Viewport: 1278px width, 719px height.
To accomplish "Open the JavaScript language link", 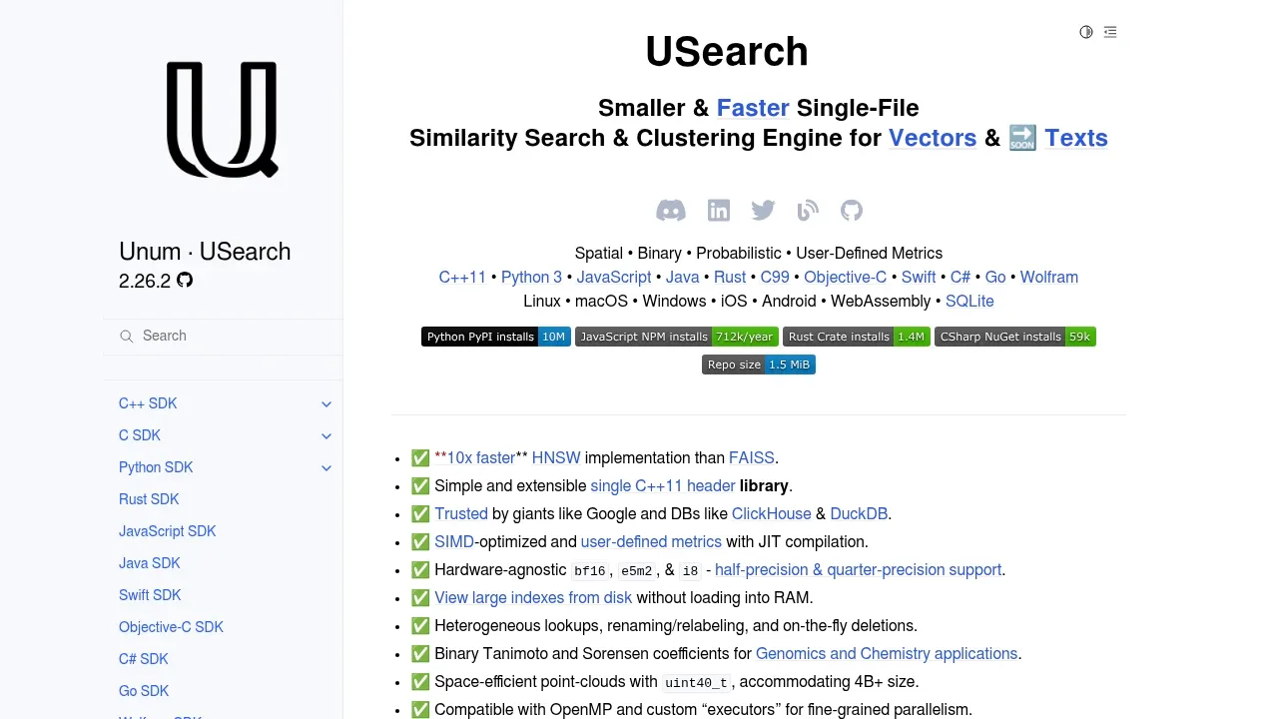I will [614, 278].
